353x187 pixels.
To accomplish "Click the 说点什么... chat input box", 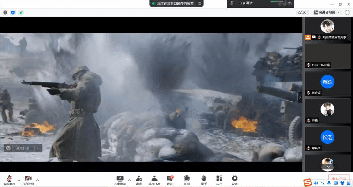I will pyautogui.click(x=24, y=148).
